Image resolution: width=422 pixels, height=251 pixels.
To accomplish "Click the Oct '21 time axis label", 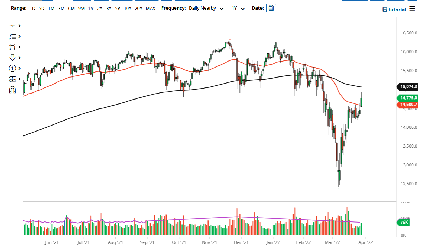I will click(179, 242).
